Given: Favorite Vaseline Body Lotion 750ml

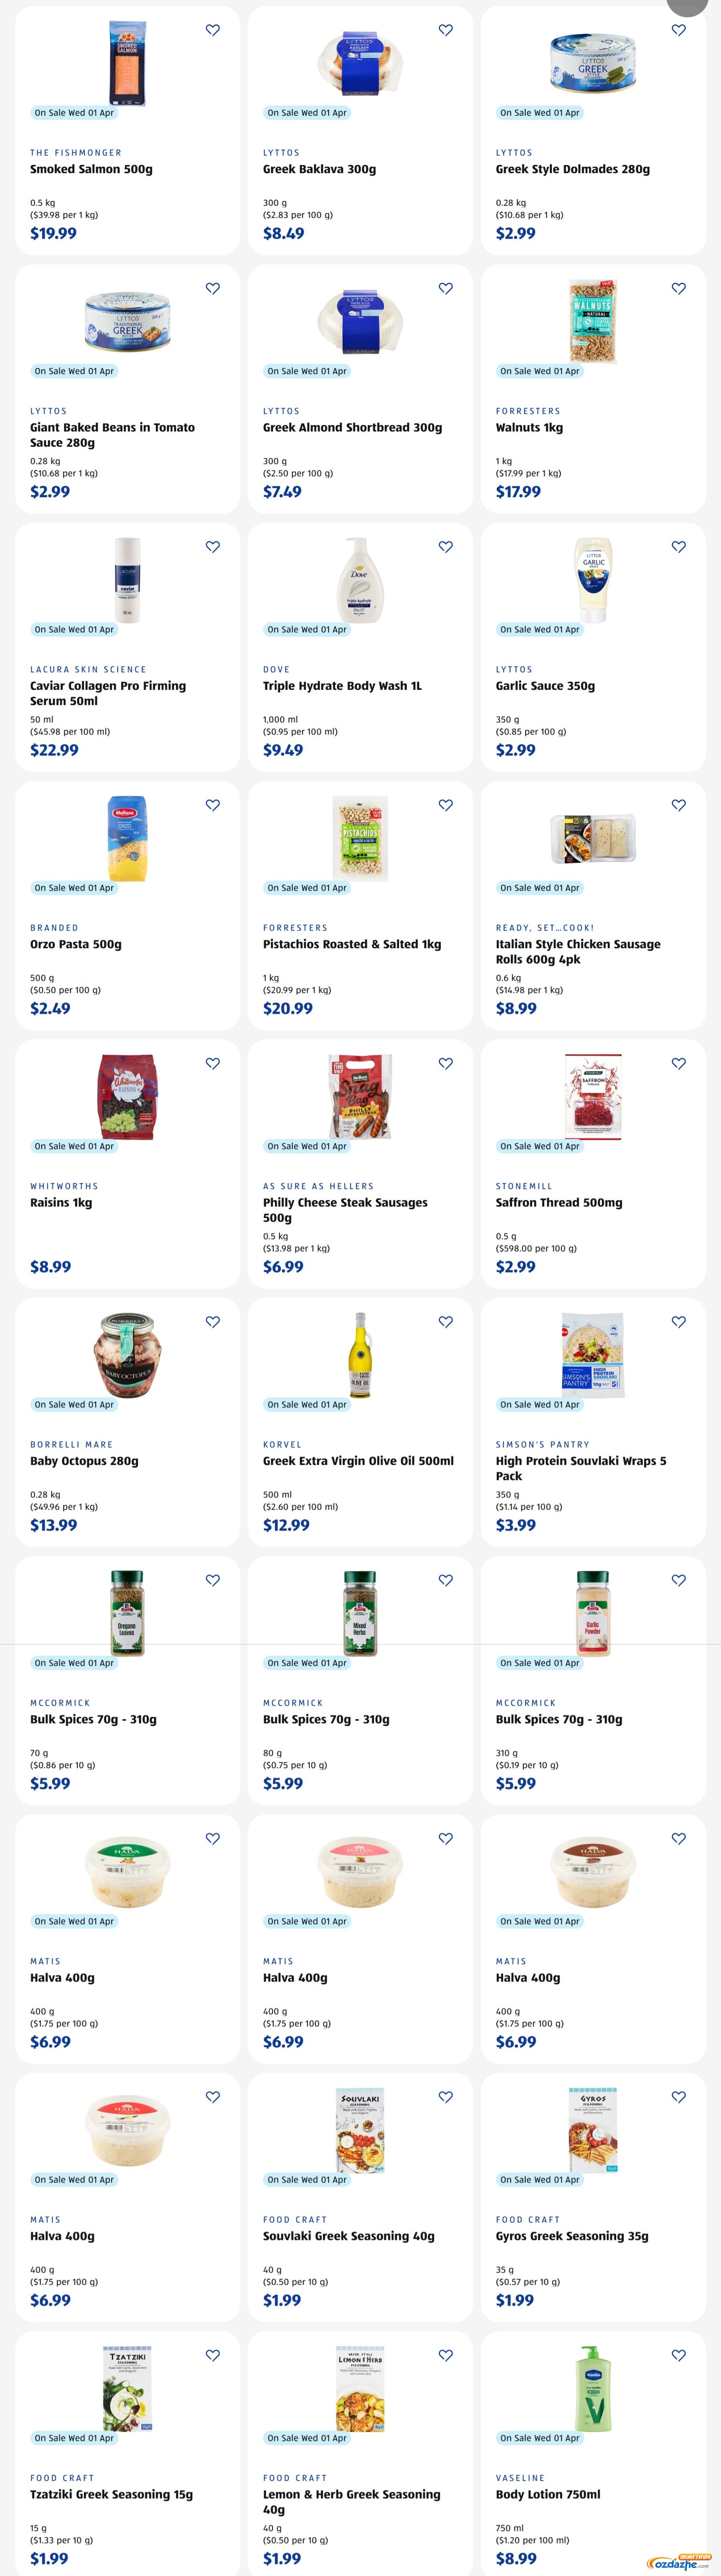Looking at the screenshot, I should [679, 2355].
